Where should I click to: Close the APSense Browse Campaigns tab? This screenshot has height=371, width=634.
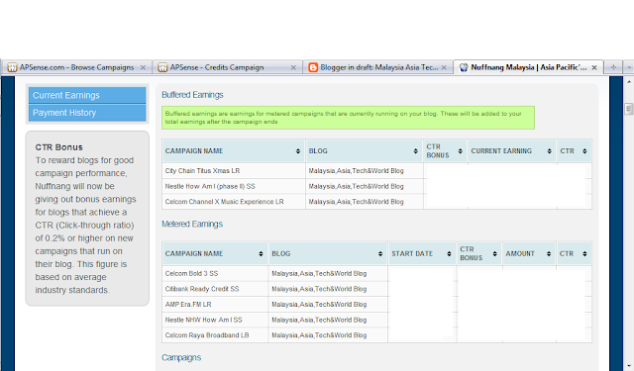click(x=143, y=68)
